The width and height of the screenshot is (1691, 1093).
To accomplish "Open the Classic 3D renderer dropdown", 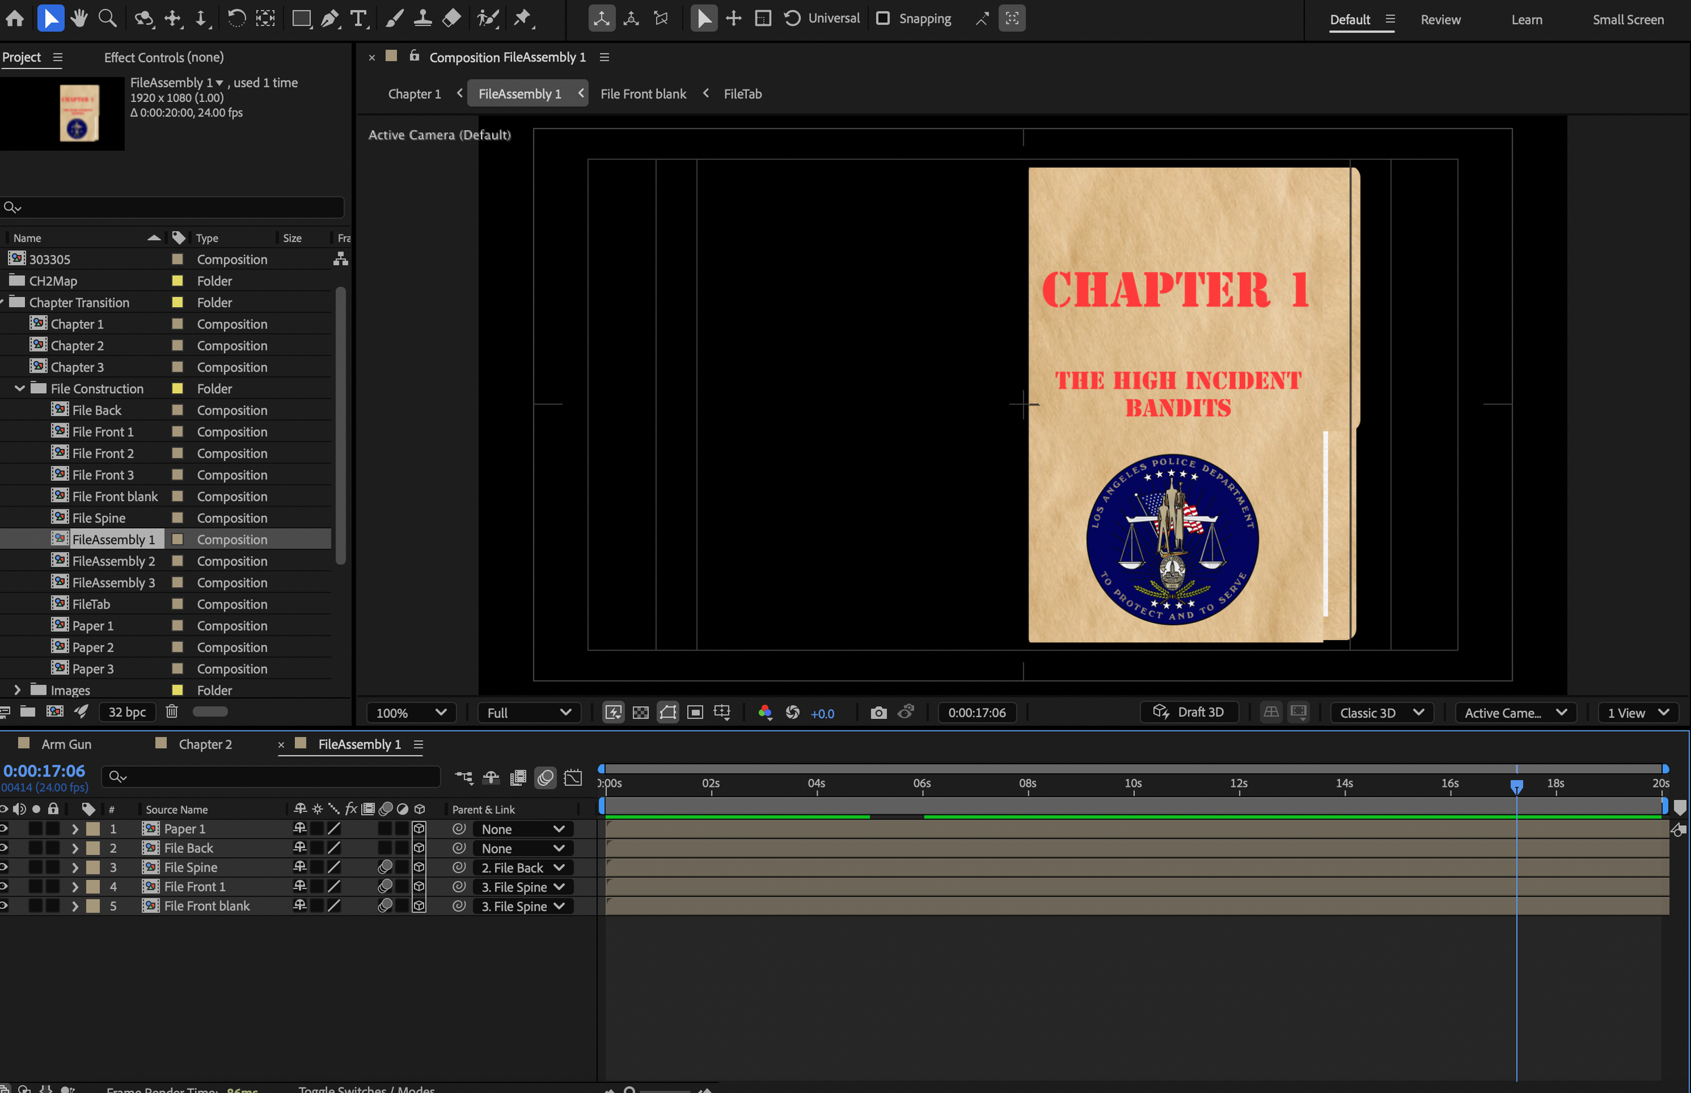I will pos(1382,713).
